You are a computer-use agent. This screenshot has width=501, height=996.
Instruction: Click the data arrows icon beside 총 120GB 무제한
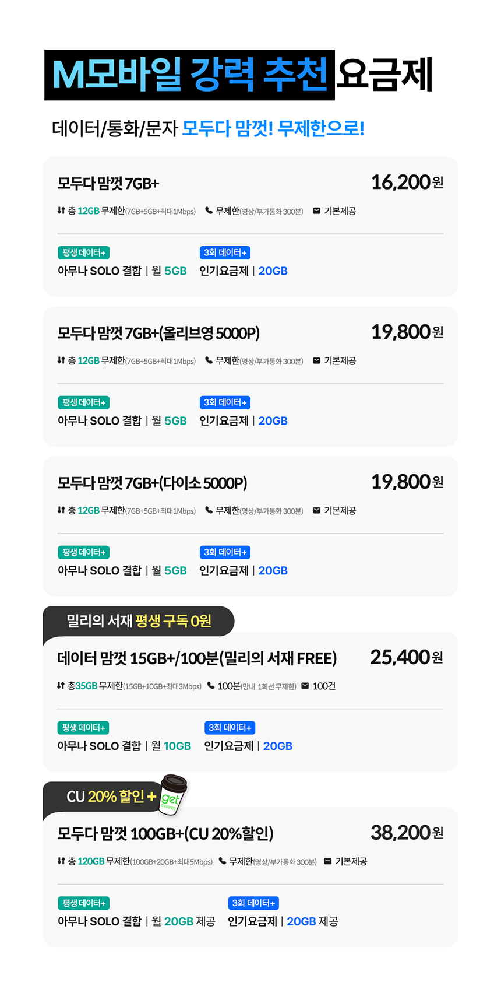pyautogui.click(x=61, y=861)
